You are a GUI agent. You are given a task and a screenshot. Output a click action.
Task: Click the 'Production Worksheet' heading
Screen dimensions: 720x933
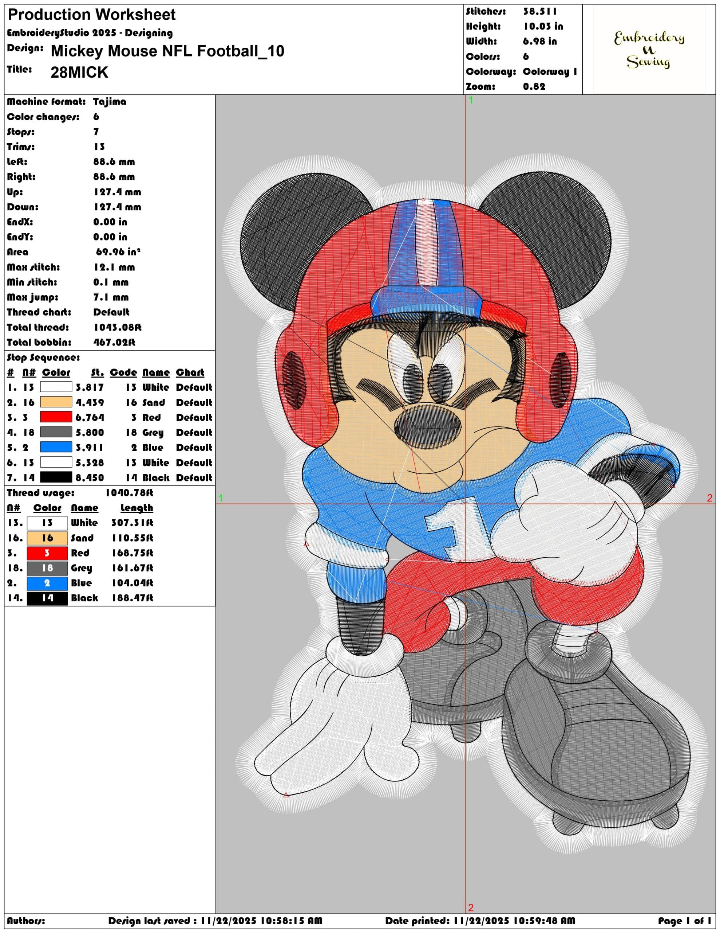point(92,15)
